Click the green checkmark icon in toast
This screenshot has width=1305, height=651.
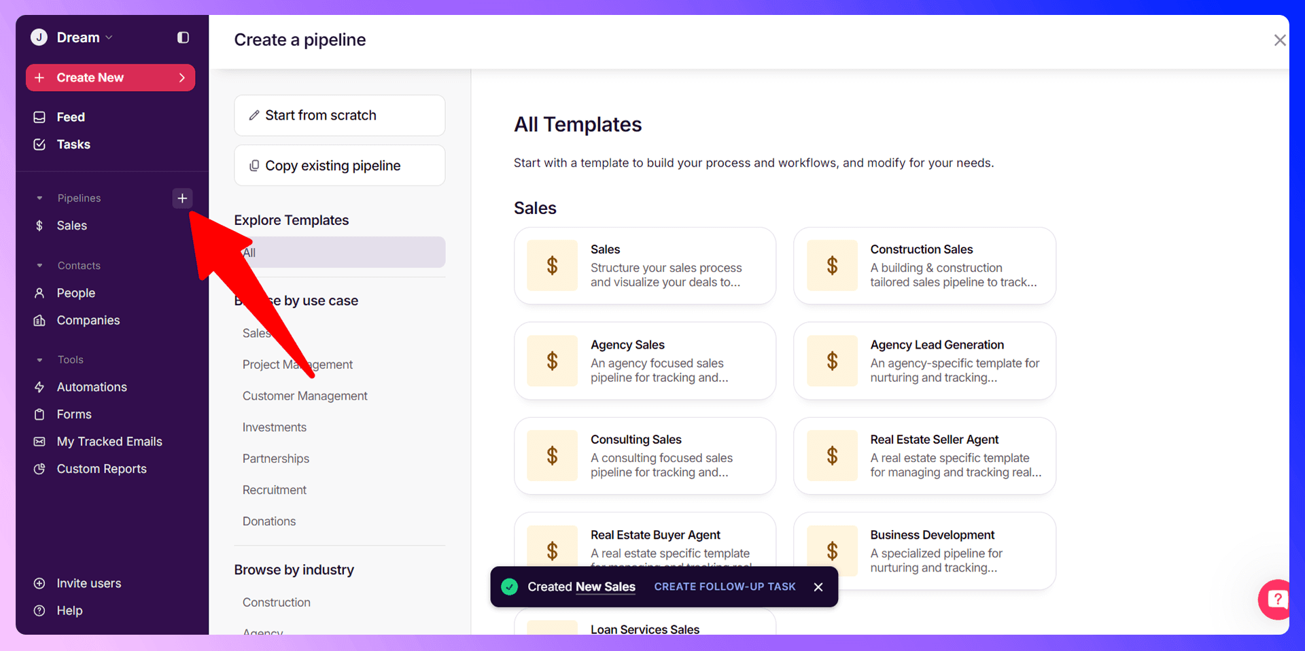pos(510,586)
